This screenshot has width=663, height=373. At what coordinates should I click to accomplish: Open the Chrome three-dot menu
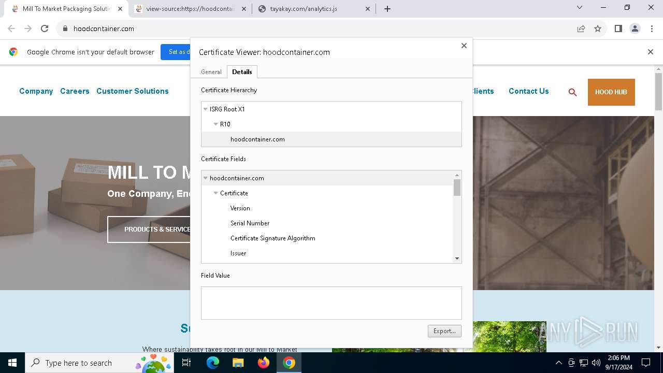click(651, 28)
